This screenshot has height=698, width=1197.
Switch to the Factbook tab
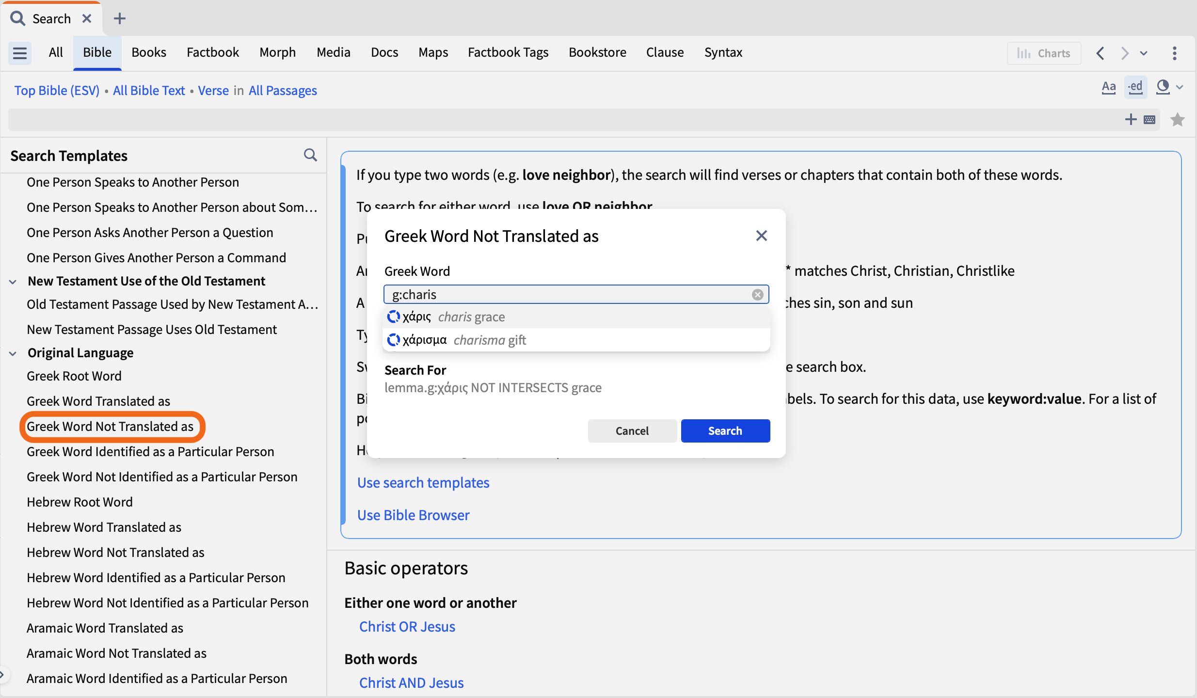(x=213, y=52)
